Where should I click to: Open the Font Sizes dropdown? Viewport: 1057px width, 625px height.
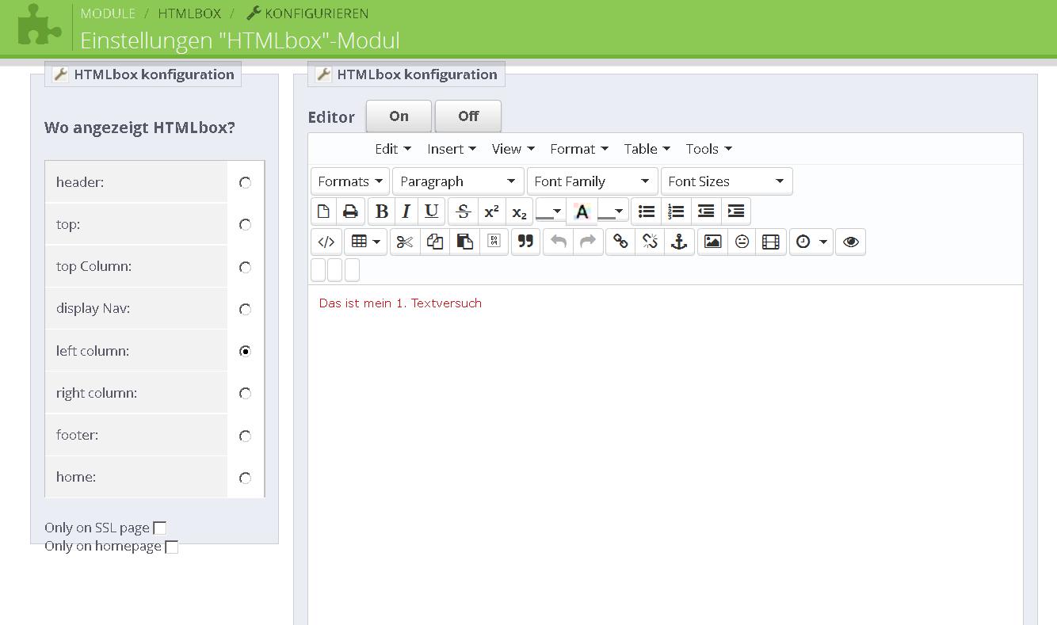(726, 181)
